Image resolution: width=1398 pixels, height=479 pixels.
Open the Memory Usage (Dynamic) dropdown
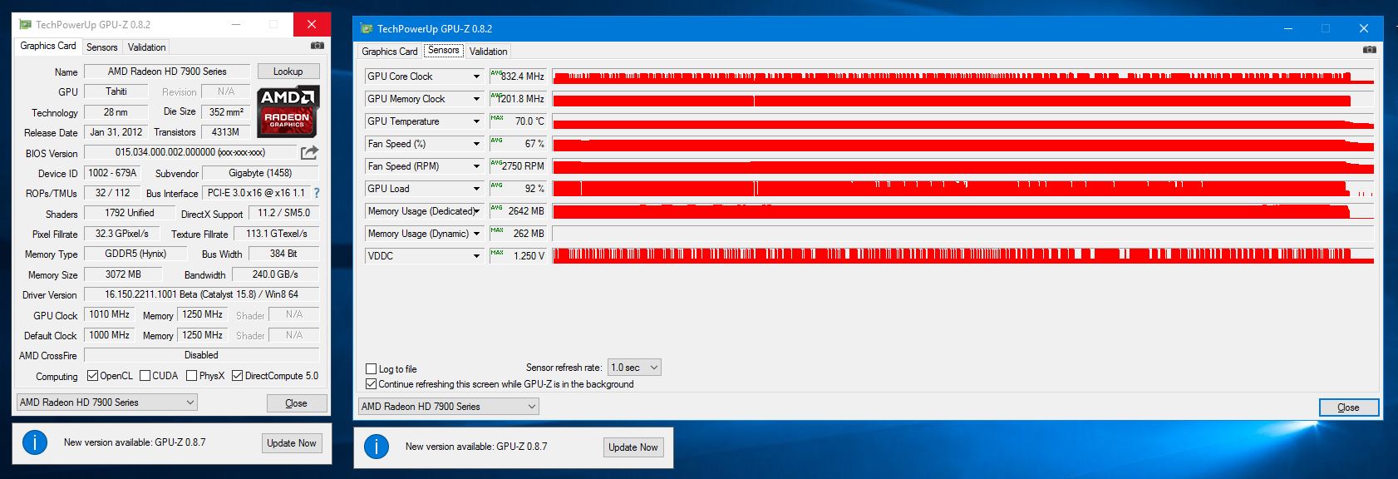pos(476,234)
